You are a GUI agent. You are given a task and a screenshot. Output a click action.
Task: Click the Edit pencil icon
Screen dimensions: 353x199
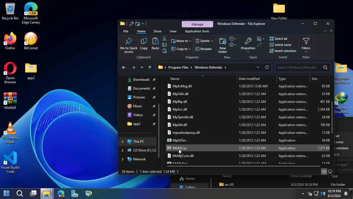coord(259,45)
